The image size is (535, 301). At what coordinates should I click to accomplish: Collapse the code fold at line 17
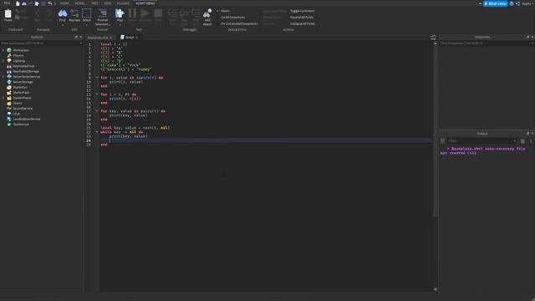pos(97,111)
